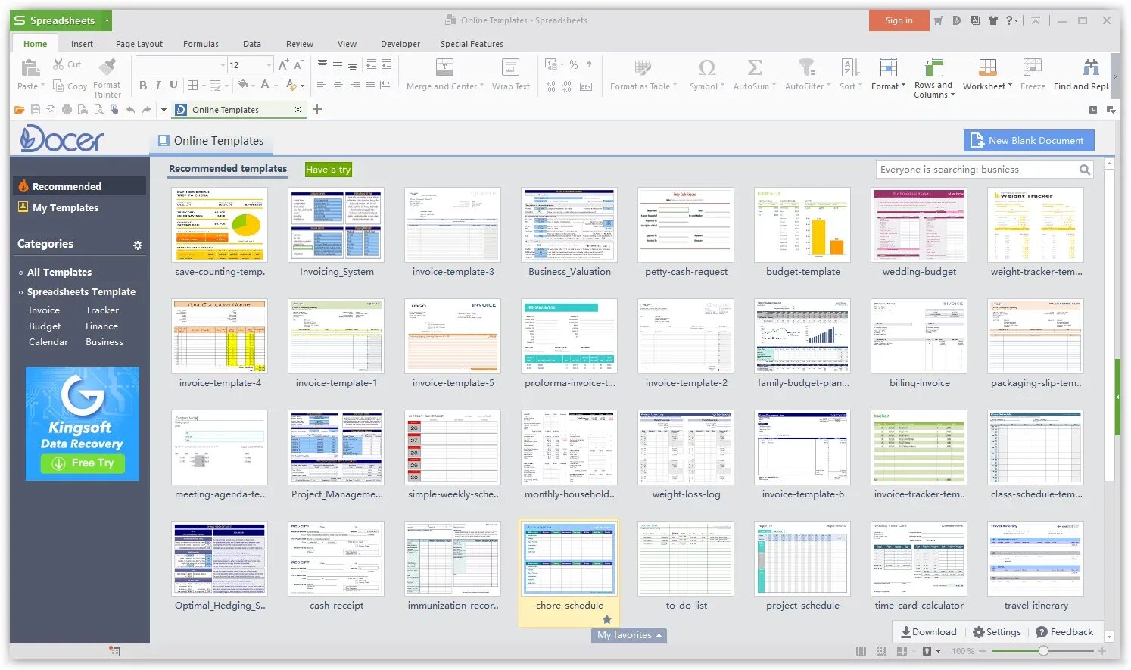
Task: Click the Sign in button
Action: pyautogui.click(x=899, y=20)
